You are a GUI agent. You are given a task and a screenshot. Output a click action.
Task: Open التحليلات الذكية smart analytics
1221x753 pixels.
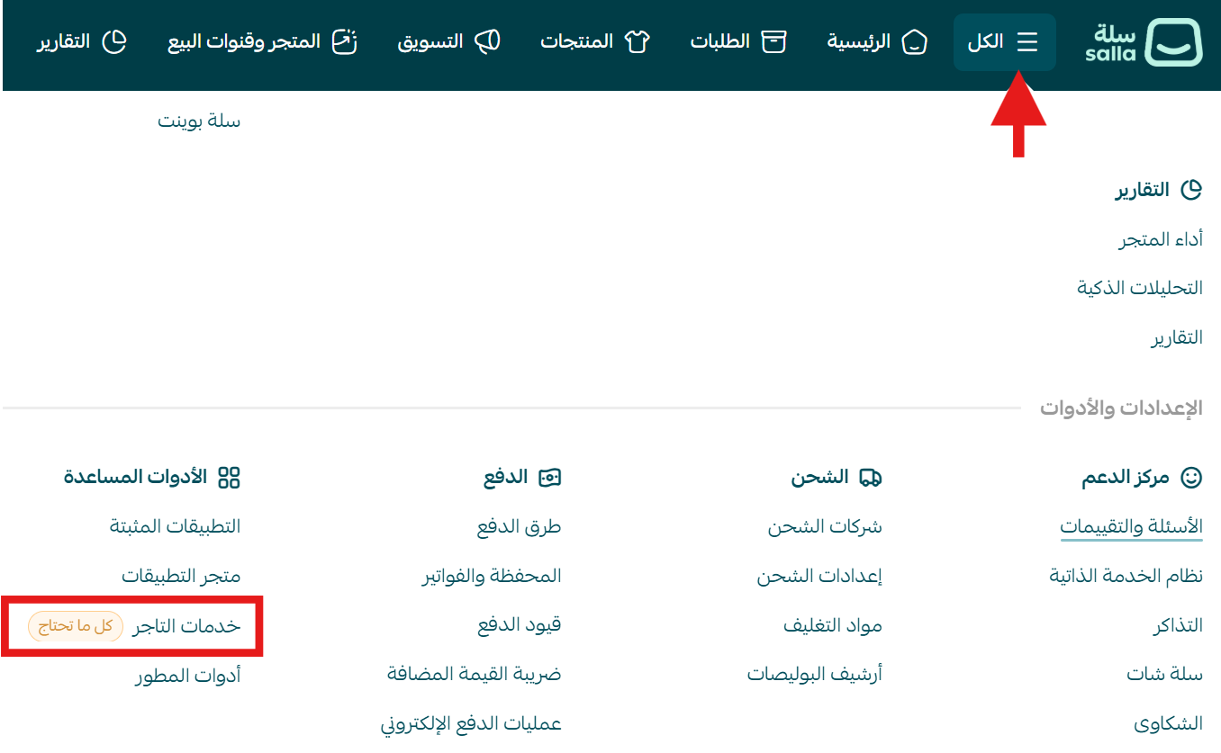click(x=1140, y=289)
